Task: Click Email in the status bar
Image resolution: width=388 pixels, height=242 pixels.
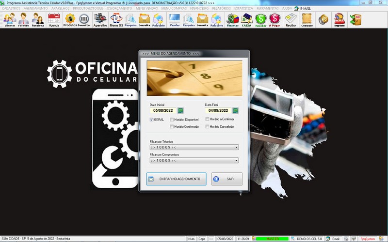Action: tap(336, 239)
